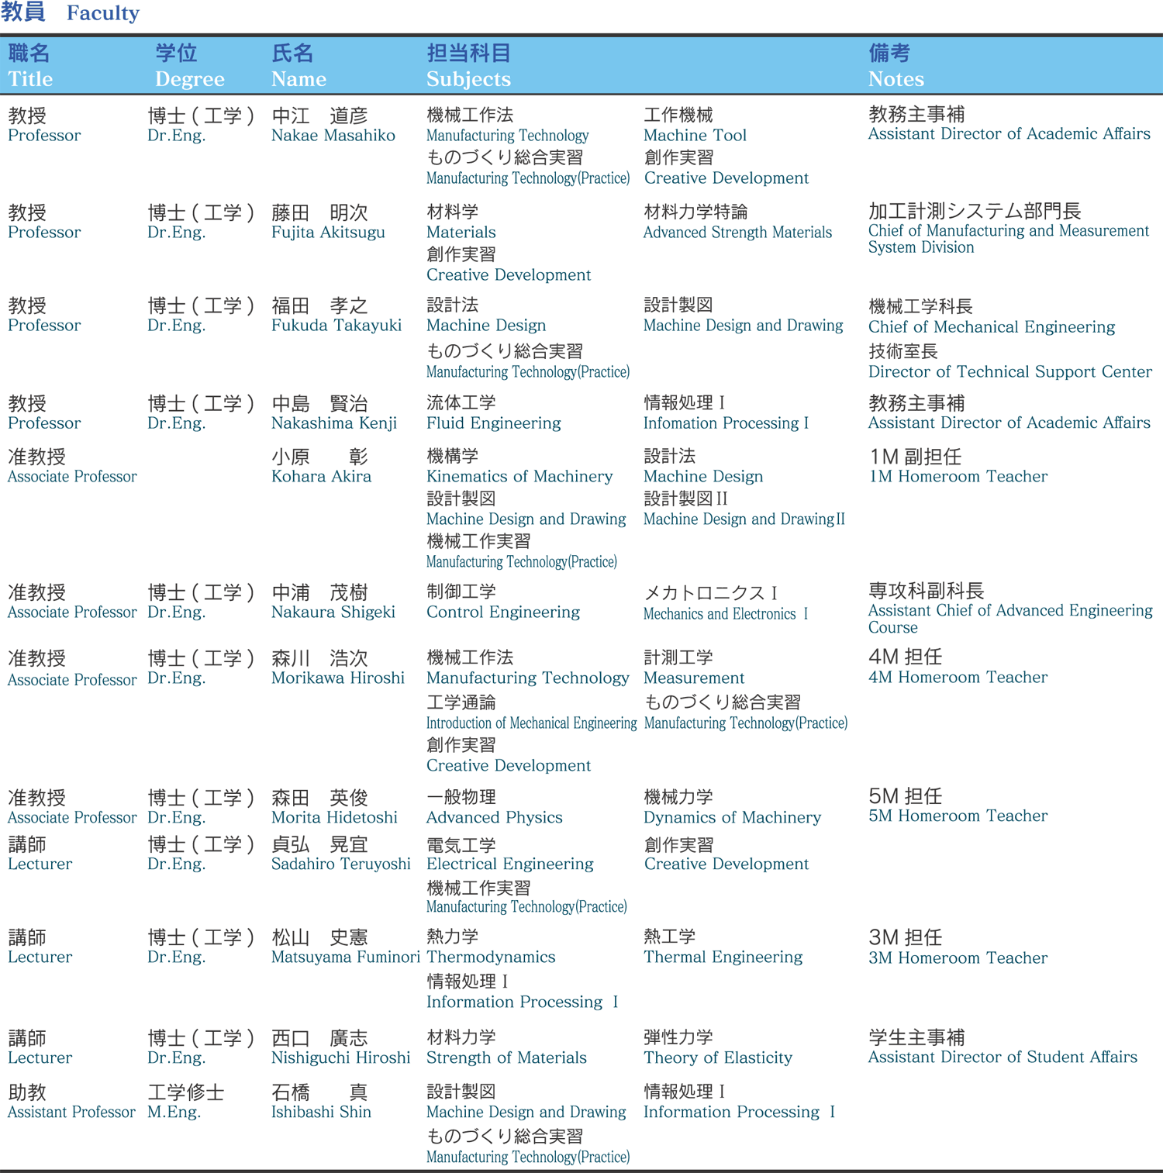Select the name 'Sadahiro Teruyoshi'
1163x1173 pixels.
point(341,864)
